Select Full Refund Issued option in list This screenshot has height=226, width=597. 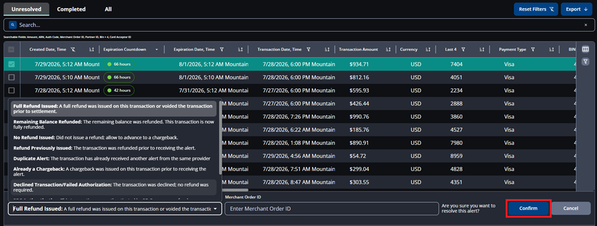point(113,109)
